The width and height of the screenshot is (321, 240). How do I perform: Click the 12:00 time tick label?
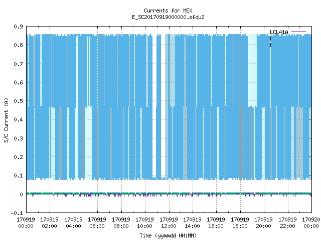tap(169, 226)
